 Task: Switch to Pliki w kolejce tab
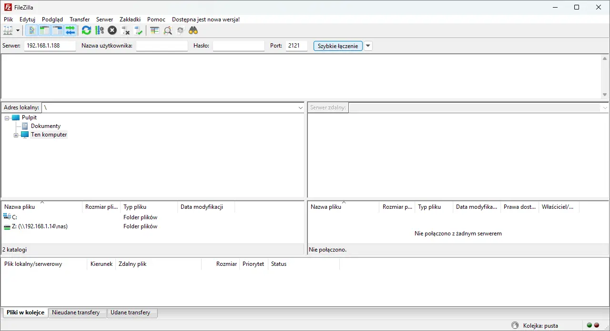click(x=25, y=312)
